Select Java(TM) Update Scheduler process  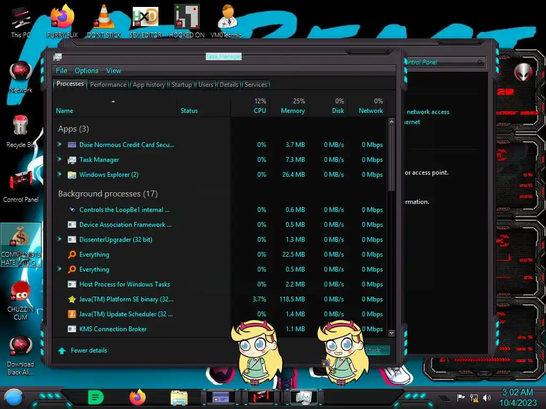pyautogui.click(x=220, y=314)
